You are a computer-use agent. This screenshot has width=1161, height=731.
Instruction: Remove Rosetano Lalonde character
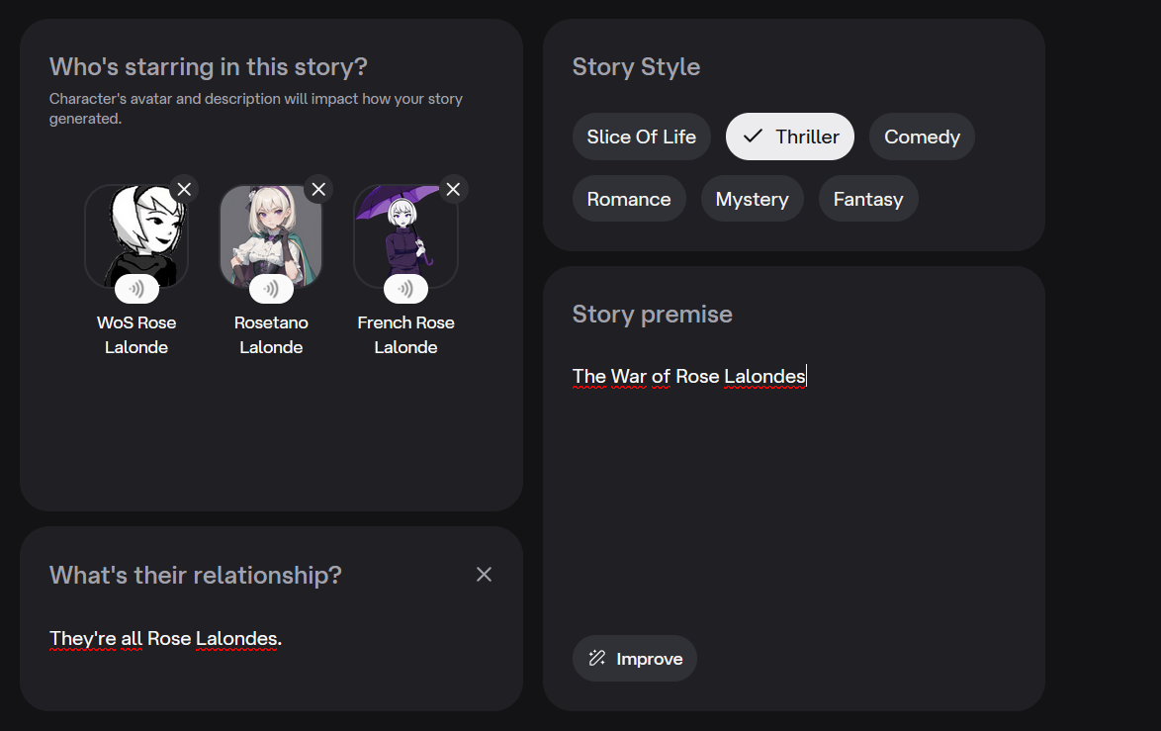318,189
